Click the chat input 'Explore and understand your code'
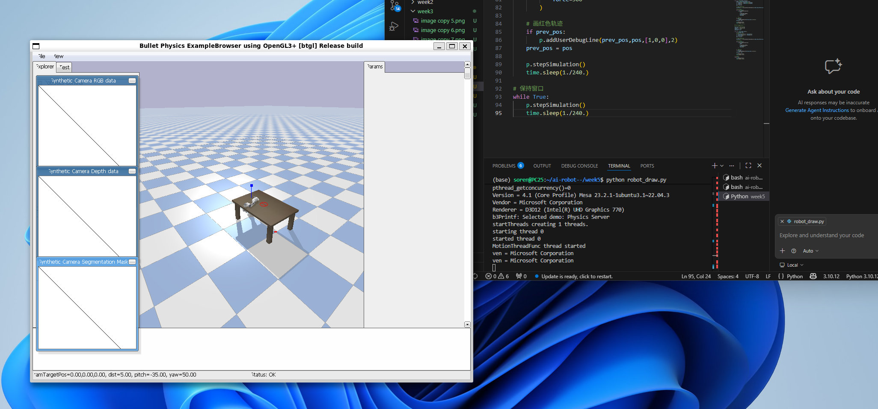 point(822,235)
